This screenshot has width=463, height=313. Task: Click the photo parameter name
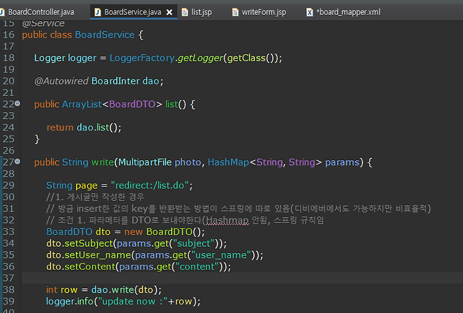pos(188,162)
